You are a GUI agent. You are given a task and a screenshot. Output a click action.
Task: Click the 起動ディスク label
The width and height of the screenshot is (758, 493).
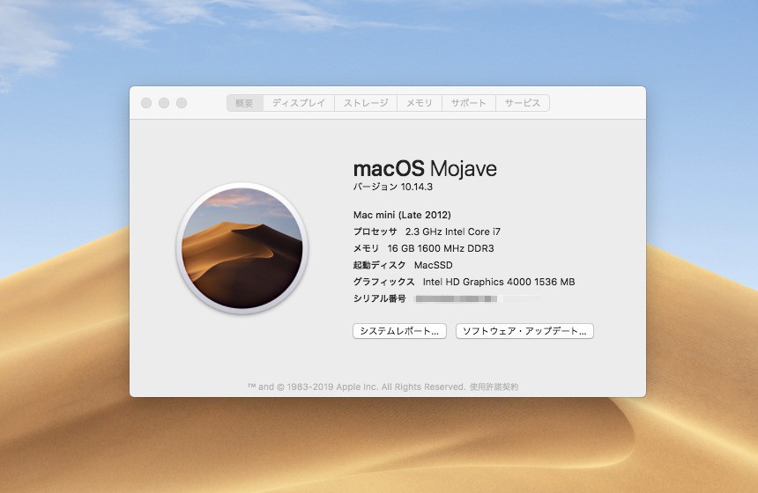click(x=380, y=265)
